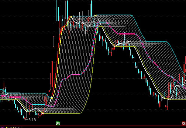Image resolution: width=186 pixels, height=128 pixels.
Task: Select the yellow line's peak at the top
Action: [x=95, y=15]
